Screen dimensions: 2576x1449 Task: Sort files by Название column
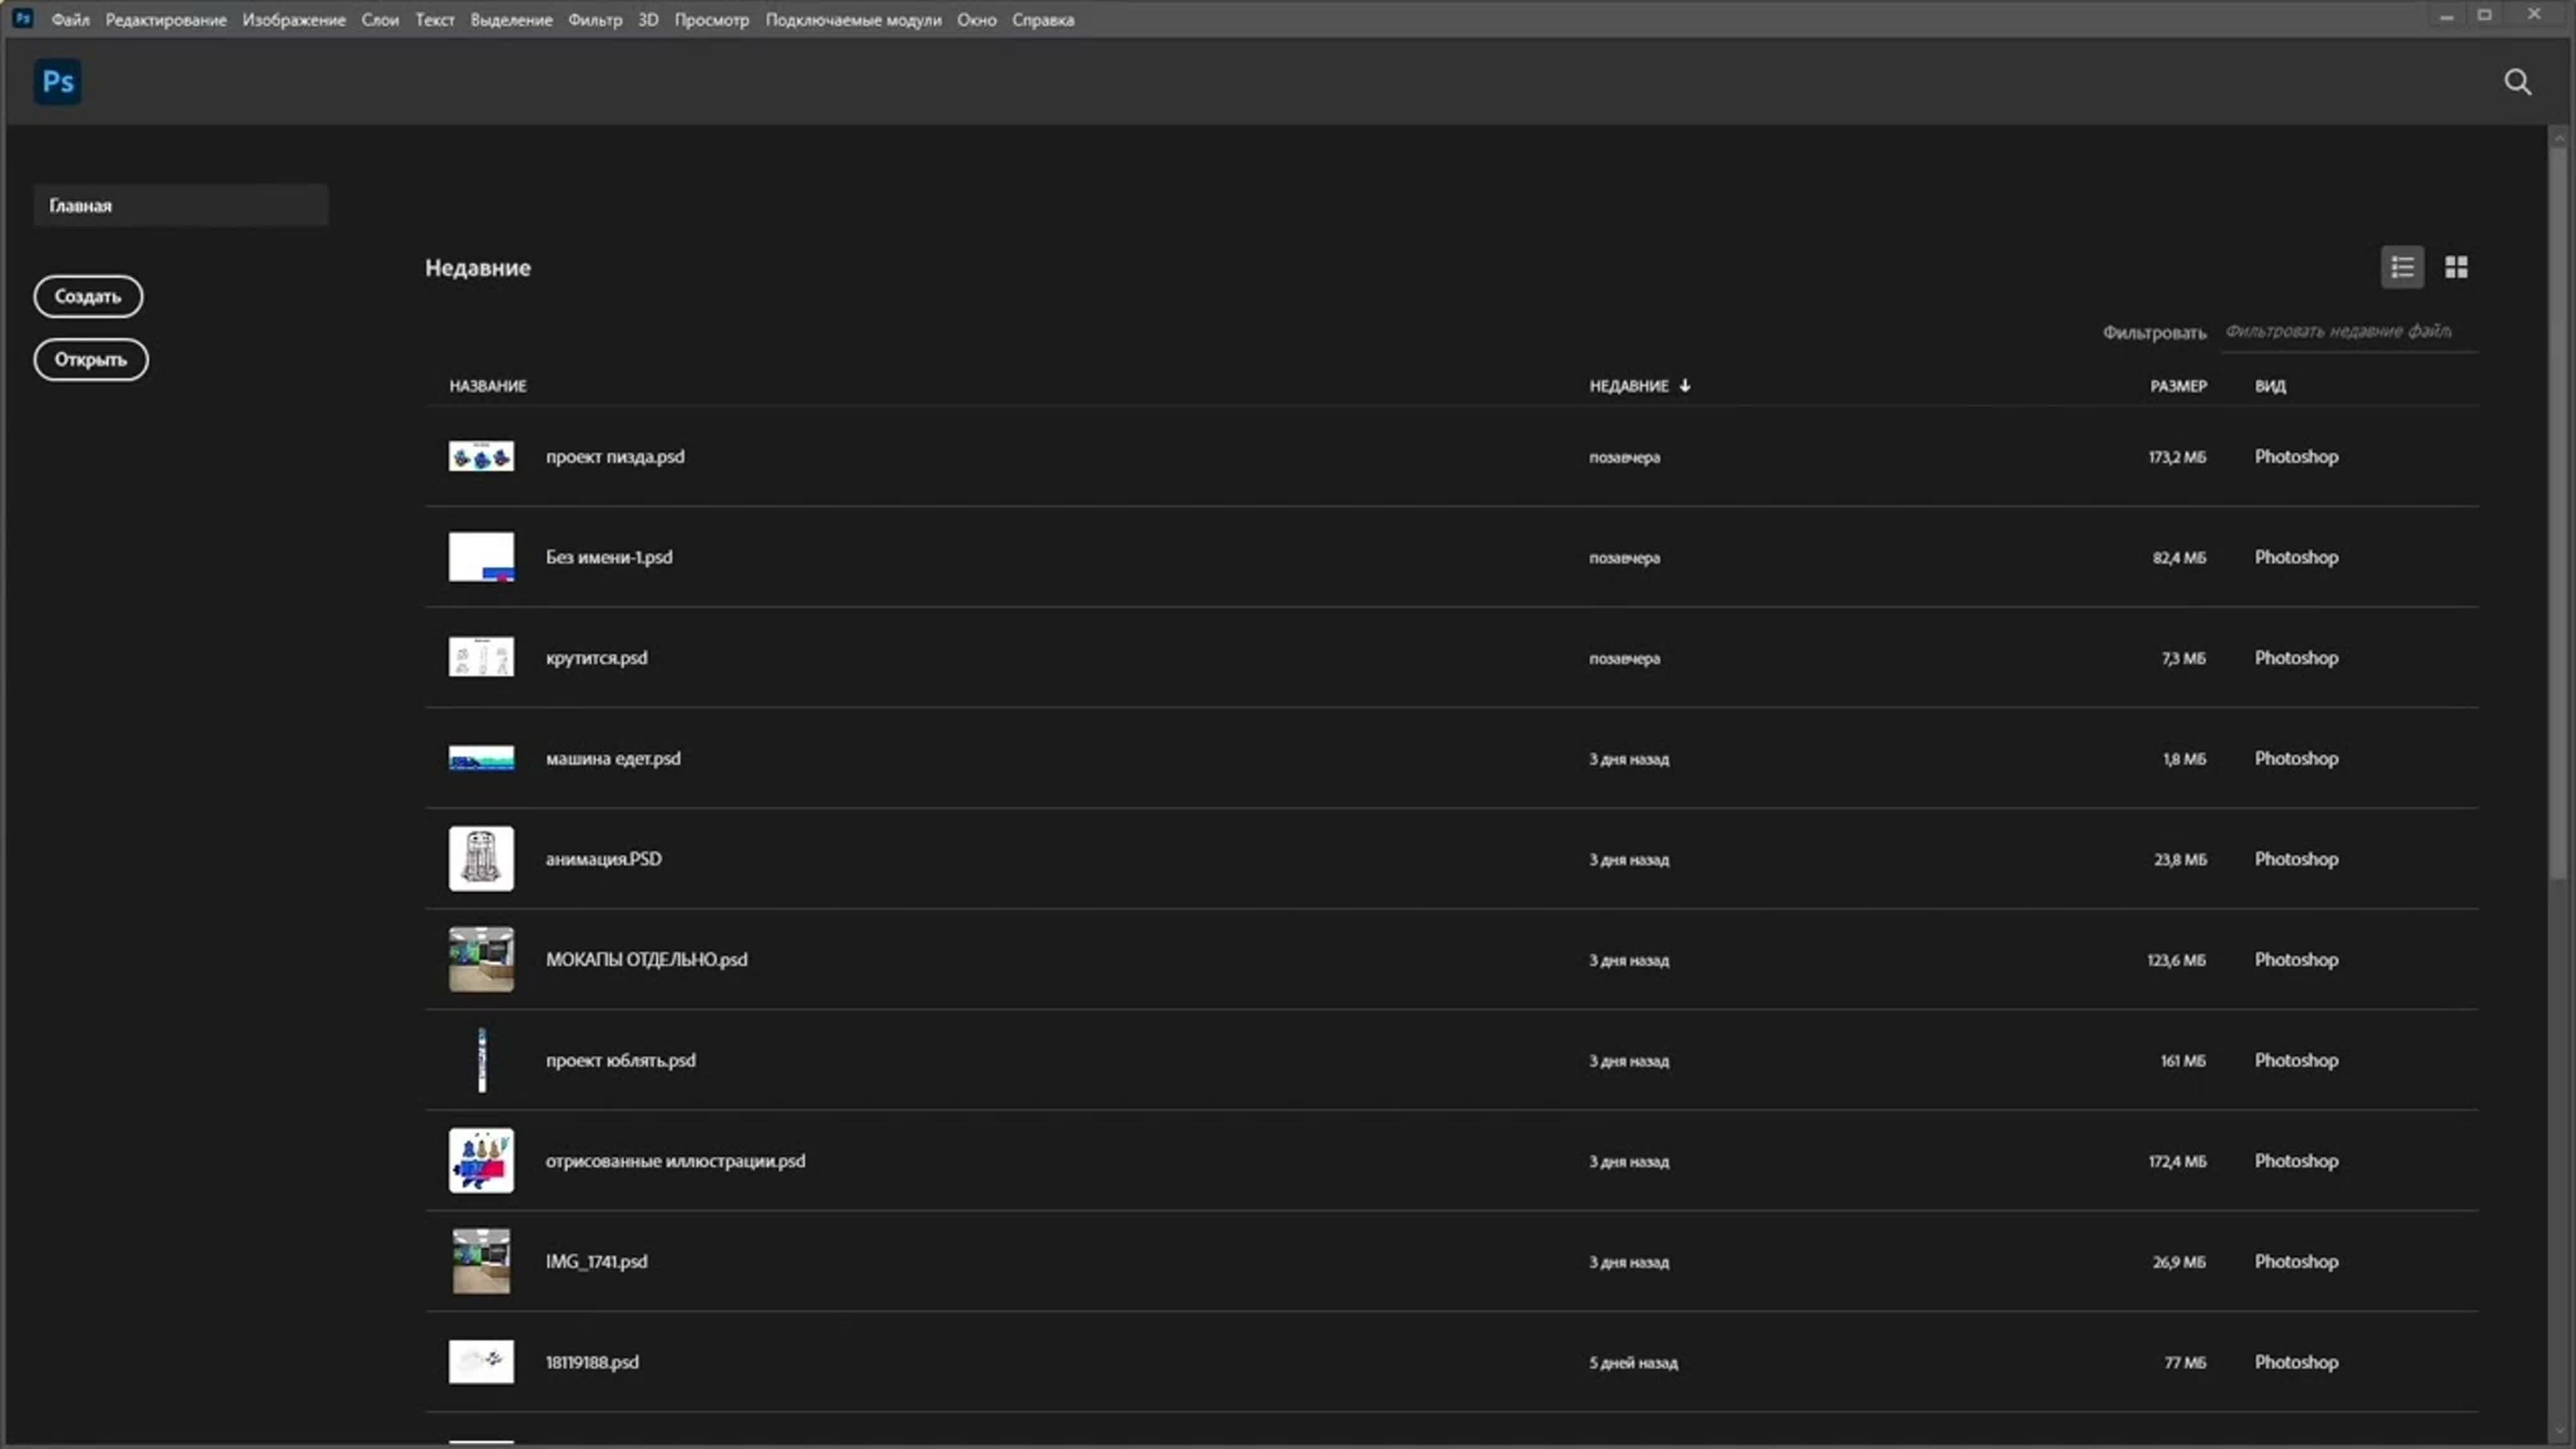[488, 386]
